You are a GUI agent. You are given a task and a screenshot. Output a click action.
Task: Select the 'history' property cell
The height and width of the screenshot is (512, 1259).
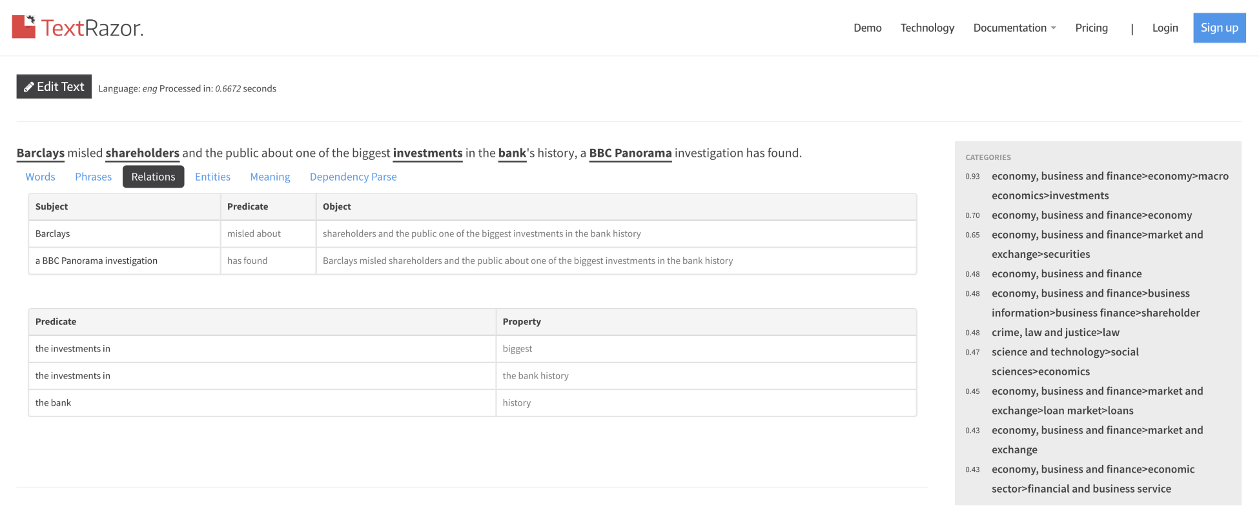coord(706,402)
